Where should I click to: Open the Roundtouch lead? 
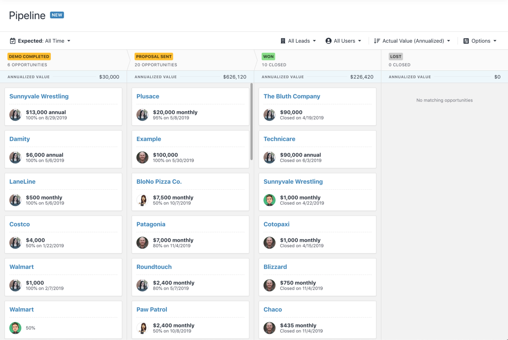tap(154, 267)
